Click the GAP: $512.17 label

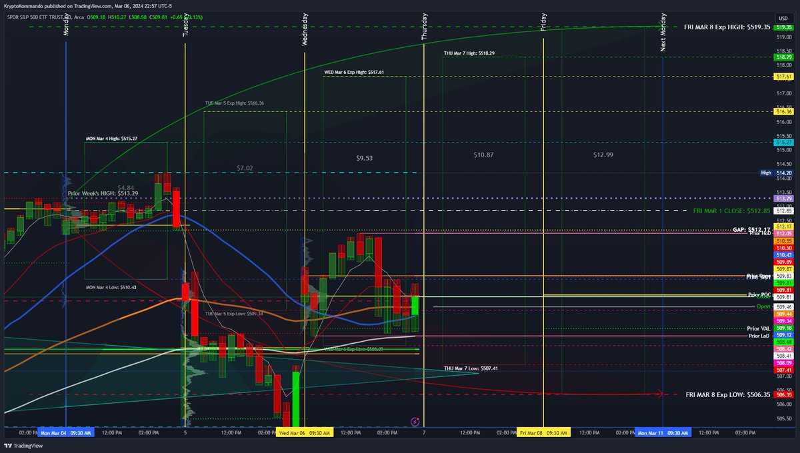coord(749,228)
